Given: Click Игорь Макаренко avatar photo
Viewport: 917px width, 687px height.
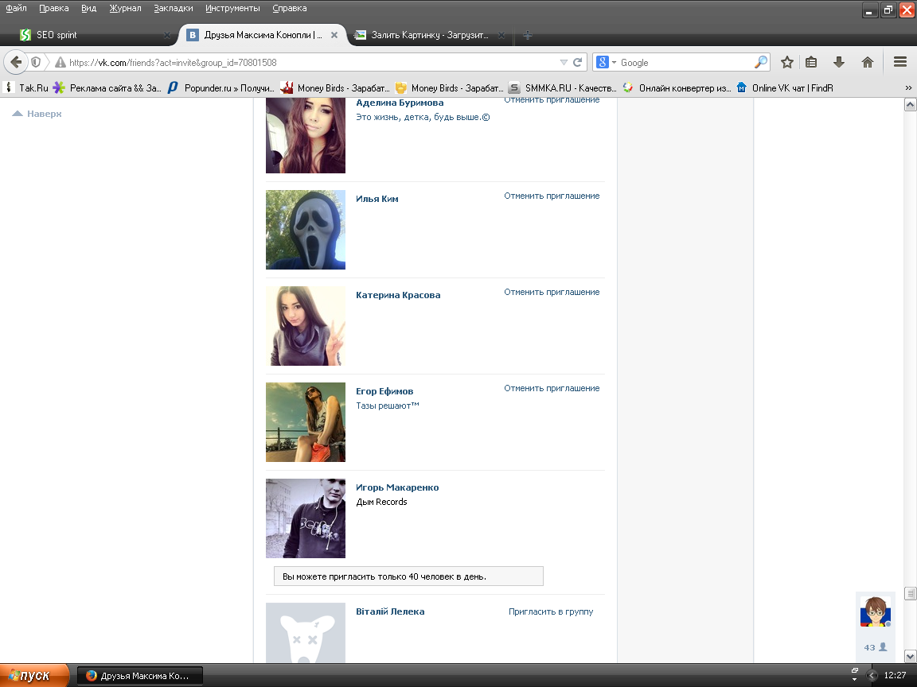Looking at the screenshot, I should (x=306, y=518).
